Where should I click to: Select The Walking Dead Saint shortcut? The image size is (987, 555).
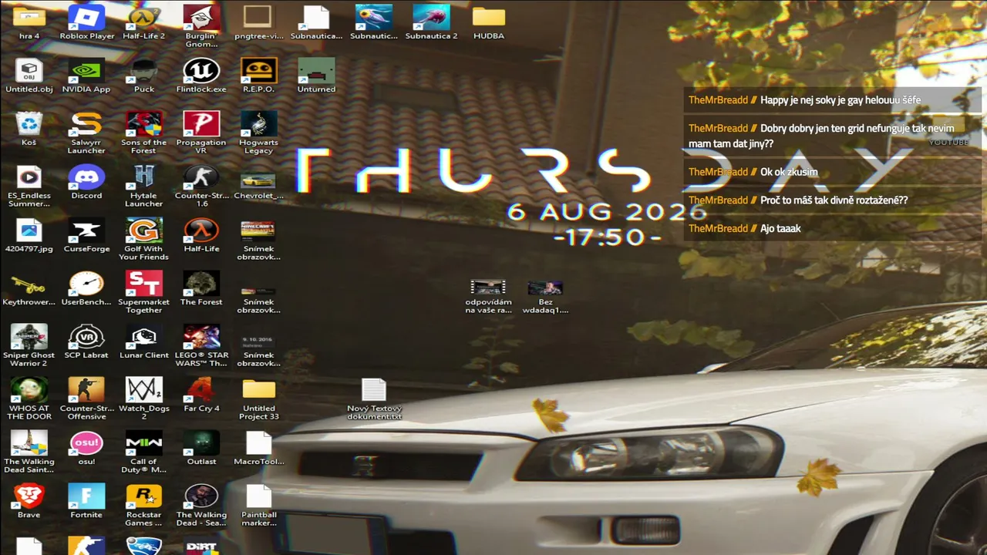coord(29,452)
